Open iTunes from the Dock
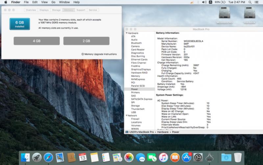 (163, 157)
